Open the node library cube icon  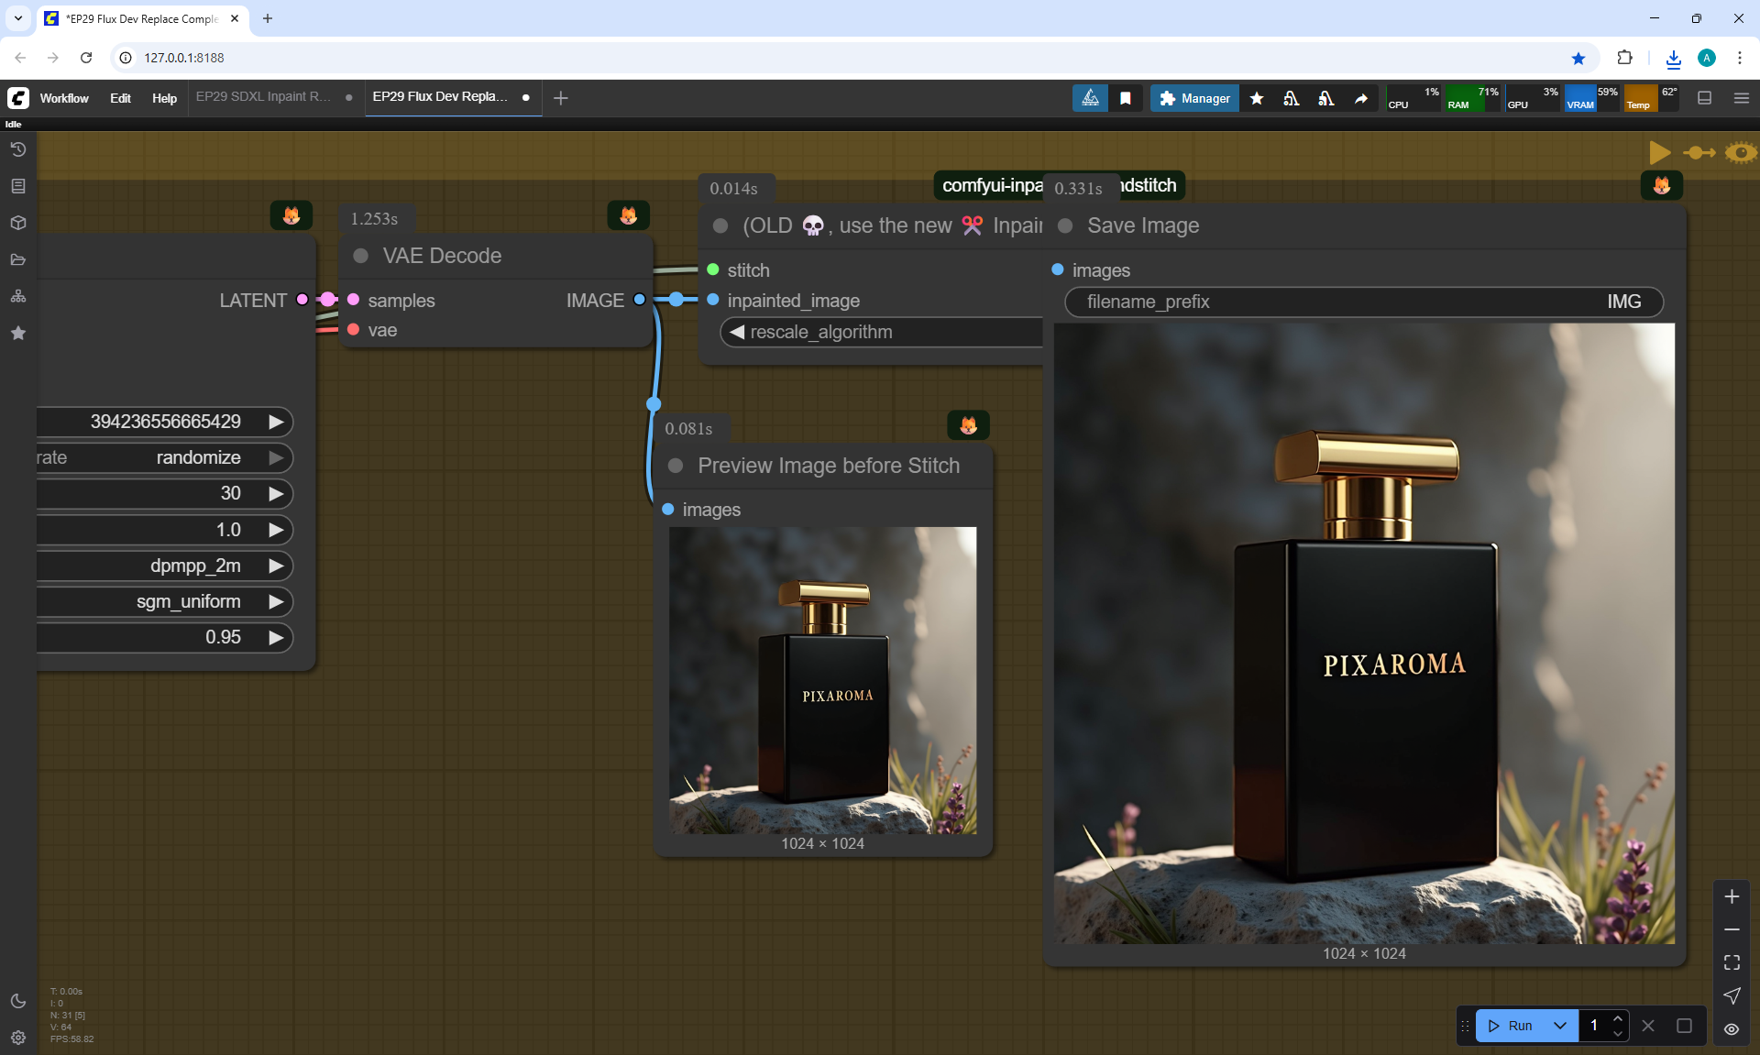click(x=18, y=223)
